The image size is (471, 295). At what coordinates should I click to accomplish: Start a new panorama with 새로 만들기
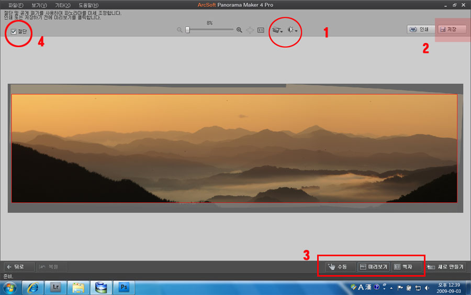[445, 267]
